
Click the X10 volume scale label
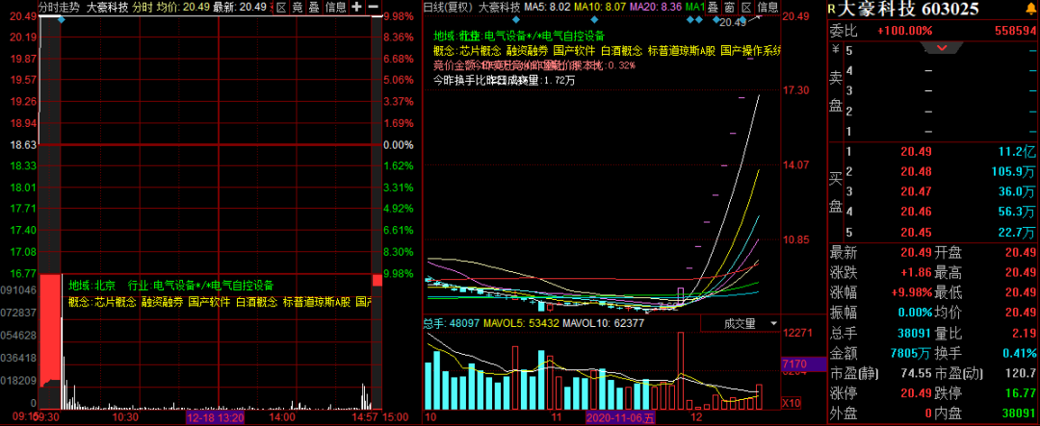click(792, 402)
